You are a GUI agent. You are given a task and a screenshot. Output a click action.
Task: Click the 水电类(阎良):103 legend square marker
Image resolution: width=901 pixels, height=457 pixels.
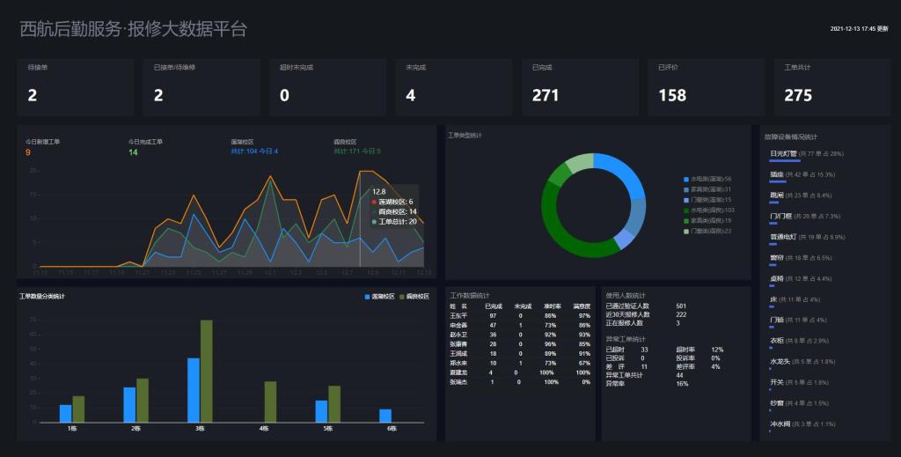(x=686, y=210)
